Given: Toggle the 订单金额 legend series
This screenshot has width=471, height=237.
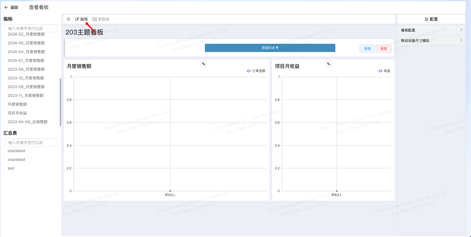Looking at the screenshot, I should click(x=256, y=71).
